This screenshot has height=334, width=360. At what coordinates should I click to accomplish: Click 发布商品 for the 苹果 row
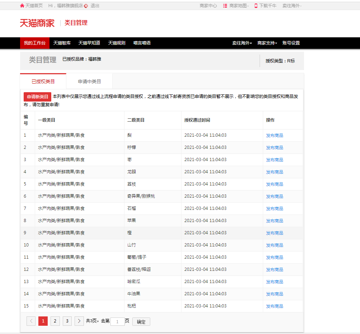click(x=274, y=221)
